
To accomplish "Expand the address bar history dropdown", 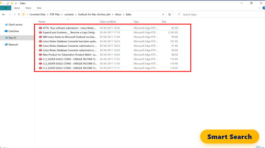I will 163,14.
